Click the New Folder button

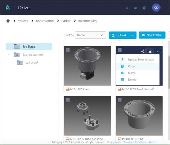(x=152, y=35)
